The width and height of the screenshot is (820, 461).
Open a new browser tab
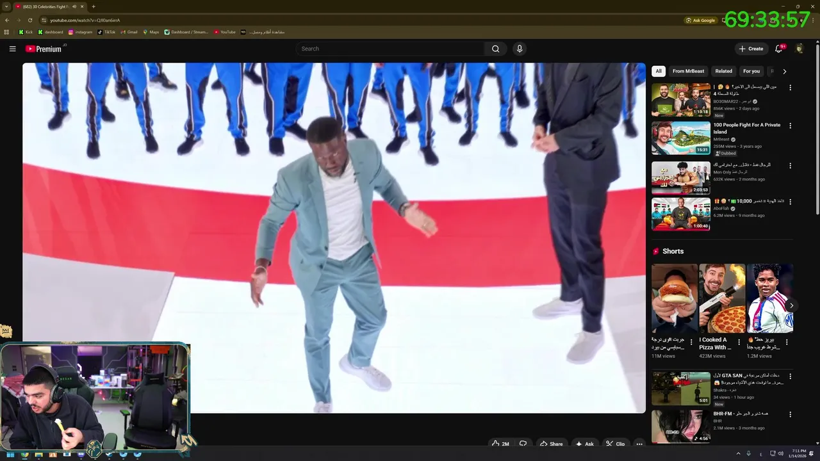(x=94, y=6)
